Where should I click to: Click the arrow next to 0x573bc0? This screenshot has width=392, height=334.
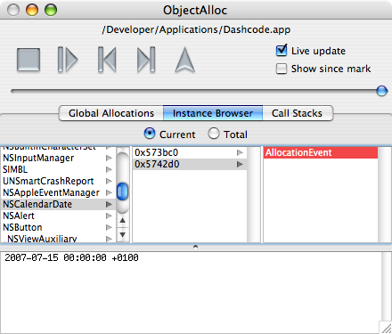point(240,152)
